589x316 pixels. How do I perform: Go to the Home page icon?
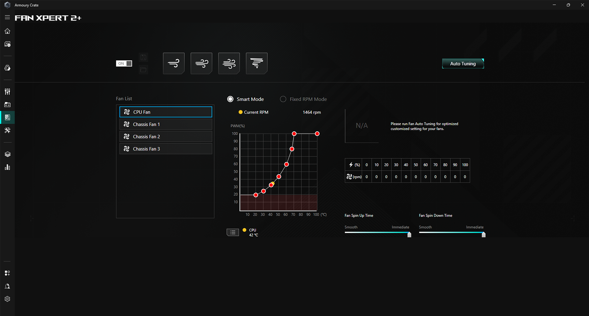[x=7, y=31]
